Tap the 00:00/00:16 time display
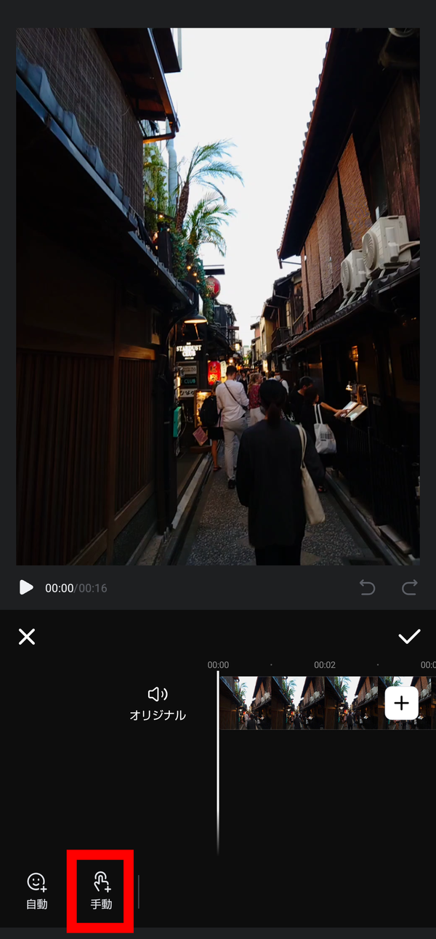 (76, 588)
